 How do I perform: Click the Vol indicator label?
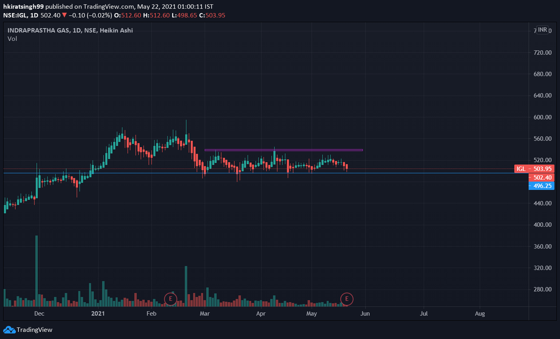coord(12,39)
